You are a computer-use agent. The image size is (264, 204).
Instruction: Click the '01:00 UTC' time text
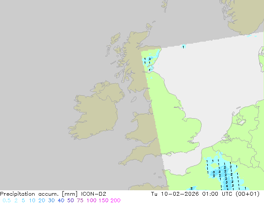click(x=218, y=194)
